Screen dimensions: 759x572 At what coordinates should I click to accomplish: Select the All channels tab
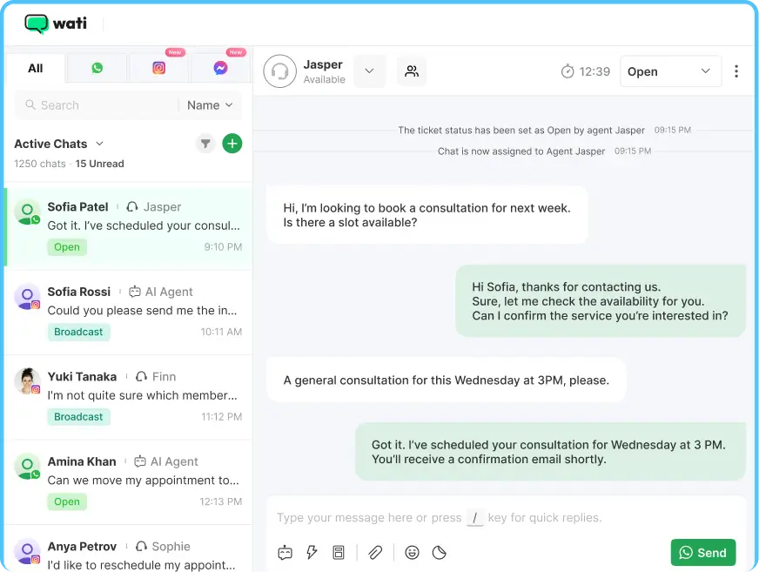(35, 68)
